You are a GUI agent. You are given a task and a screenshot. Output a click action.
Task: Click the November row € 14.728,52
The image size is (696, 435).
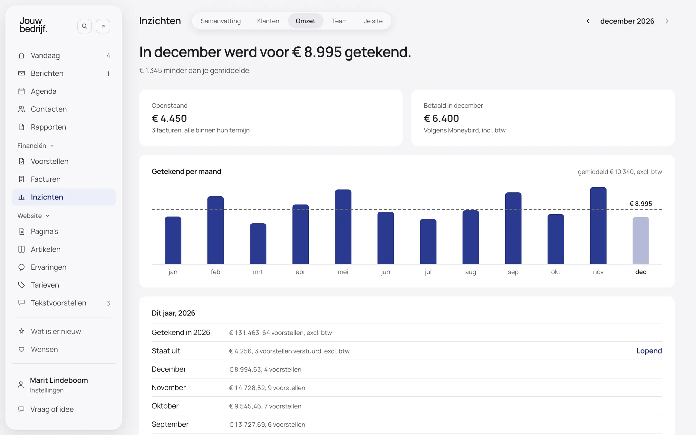click(407, 388)
